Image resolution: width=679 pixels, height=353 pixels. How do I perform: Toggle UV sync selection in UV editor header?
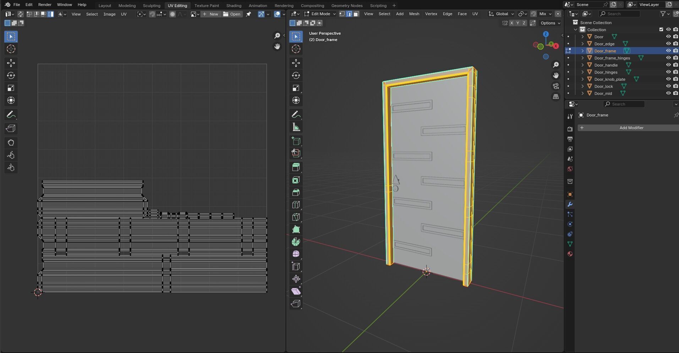[x=20, y=14]
